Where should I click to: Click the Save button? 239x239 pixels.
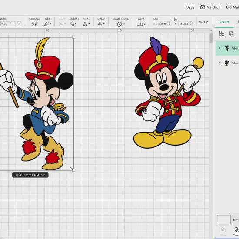190,7
